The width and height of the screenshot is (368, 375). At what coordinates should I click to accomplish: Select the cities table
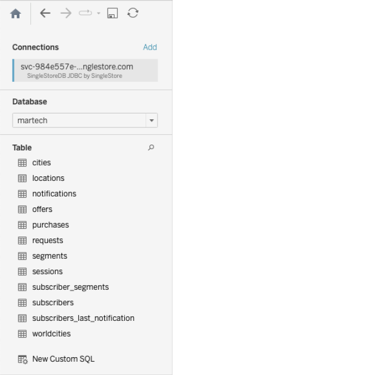[x=41, y=162]
